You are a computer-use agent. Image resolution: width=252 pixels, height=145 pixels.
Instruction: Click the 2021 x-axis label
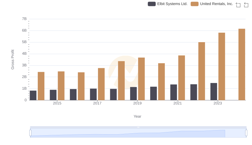(x=178, y=103)
